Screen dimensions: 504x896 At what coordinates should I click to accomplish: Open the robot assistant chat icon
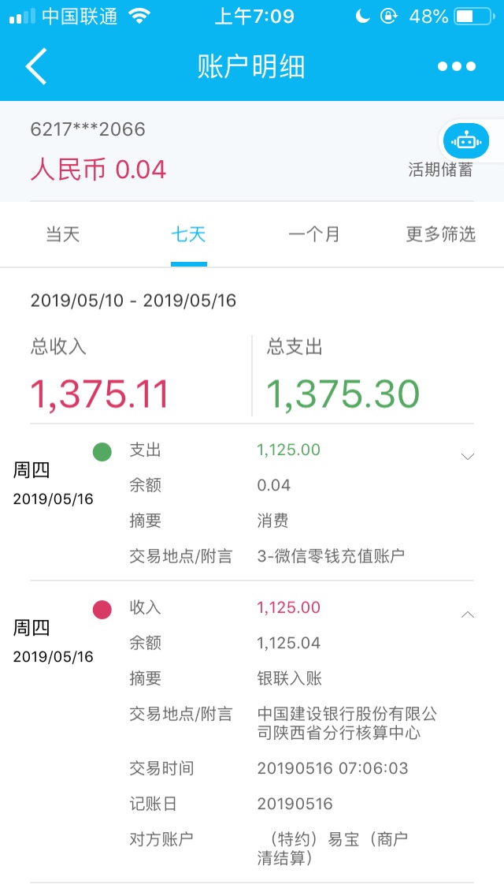(x=466, y=140)
